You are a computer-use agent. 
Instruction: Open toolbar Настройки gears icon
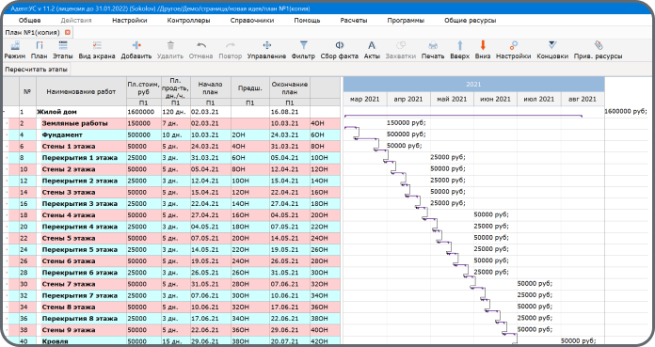514,50
